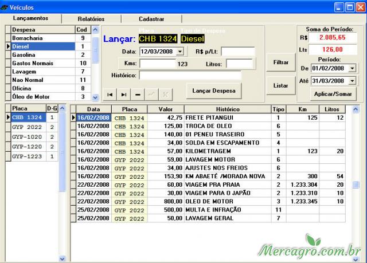Select Gasolina in the Despesa list
The image size is (367, 263).
[40, 55]
